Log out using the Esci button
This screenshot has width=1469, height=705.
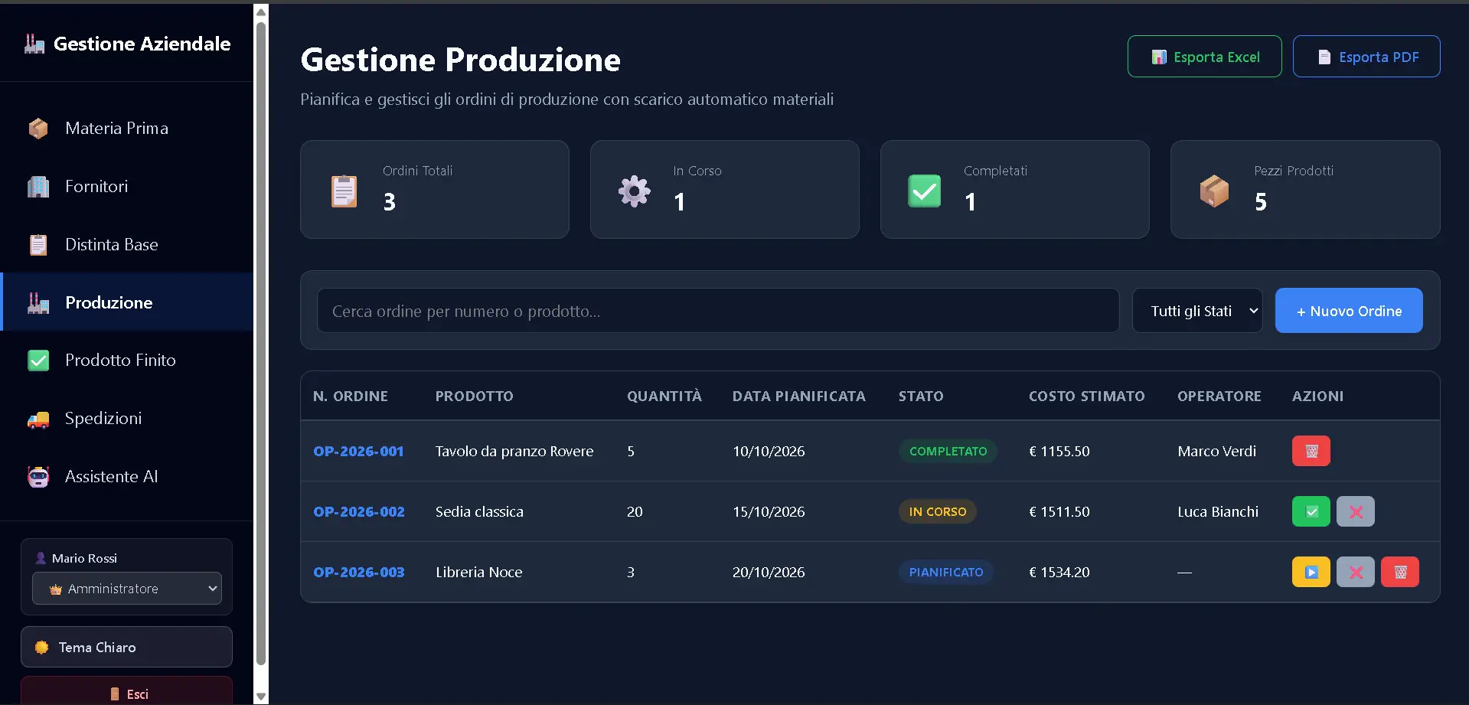click(x=126, y=690)
